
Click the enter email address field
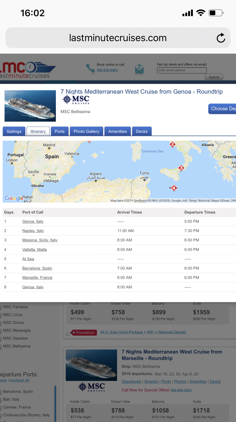[182, 70]
